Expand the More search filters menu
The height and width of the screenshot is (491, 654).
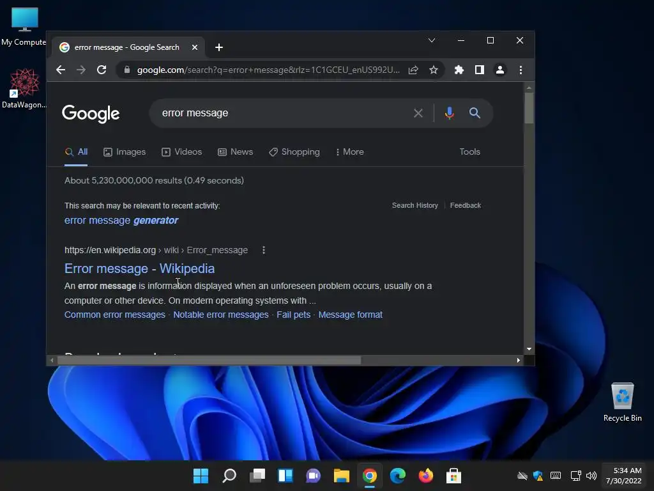click(x=349, y=152)
